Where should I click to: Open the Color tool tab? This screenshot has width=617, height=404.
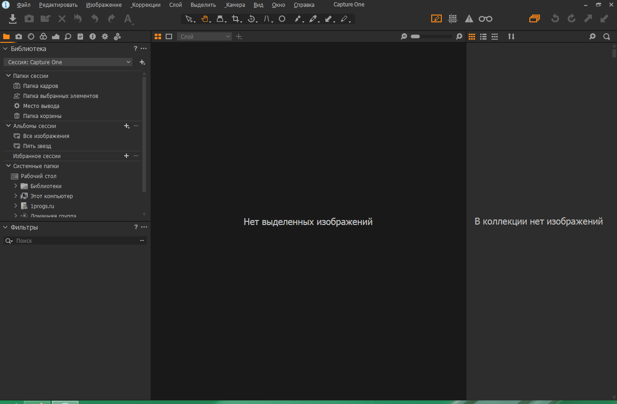click(x=43, y=36)
